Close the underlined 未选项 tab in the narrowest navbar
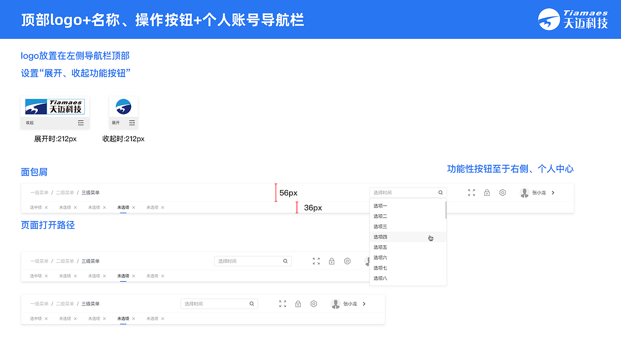Image resolution: width=621 pixels, height=349 pixels. click(x=133, y=318)
